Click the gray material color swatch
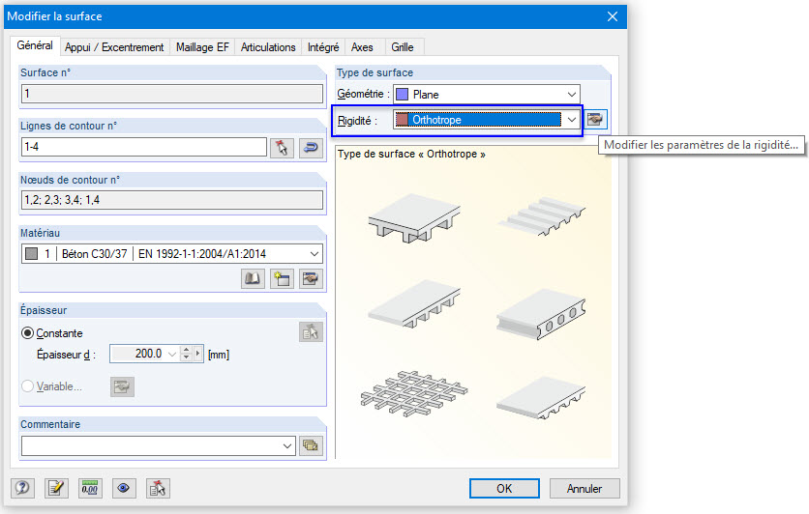 click(x=32, y=253)
